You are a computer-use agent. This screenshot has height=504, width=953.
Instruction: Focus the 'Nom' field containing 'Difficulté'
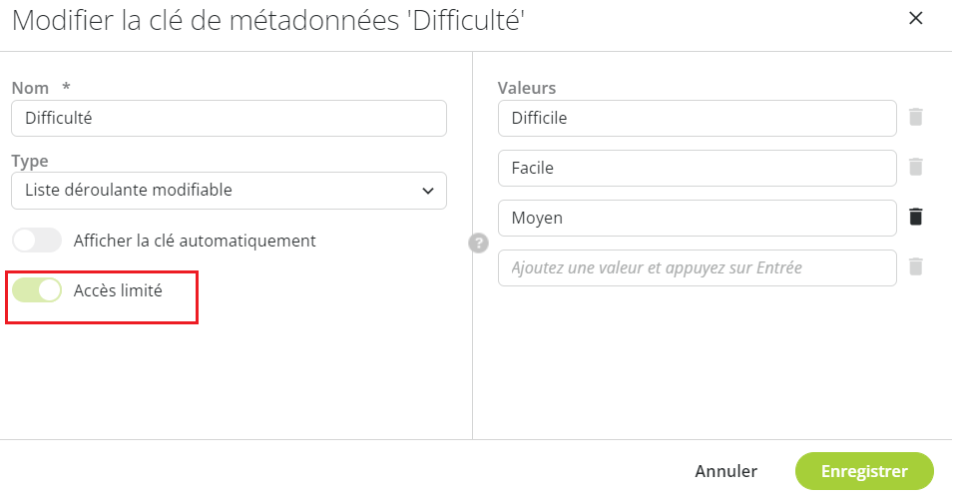point(230,118)
